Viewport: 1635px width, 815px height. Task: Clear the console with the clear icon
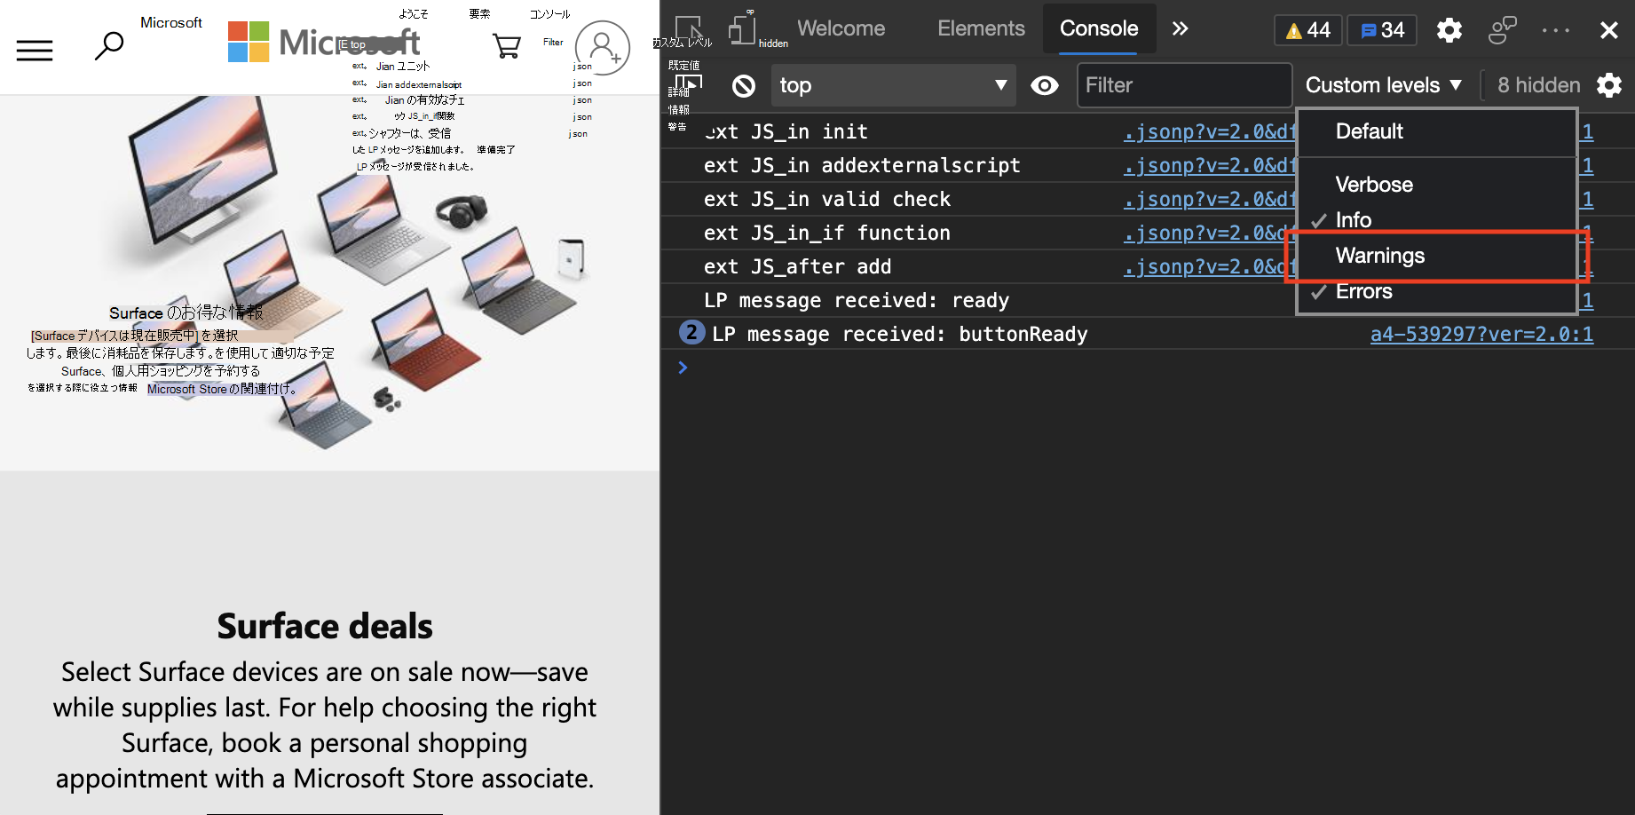coord(744,85)
